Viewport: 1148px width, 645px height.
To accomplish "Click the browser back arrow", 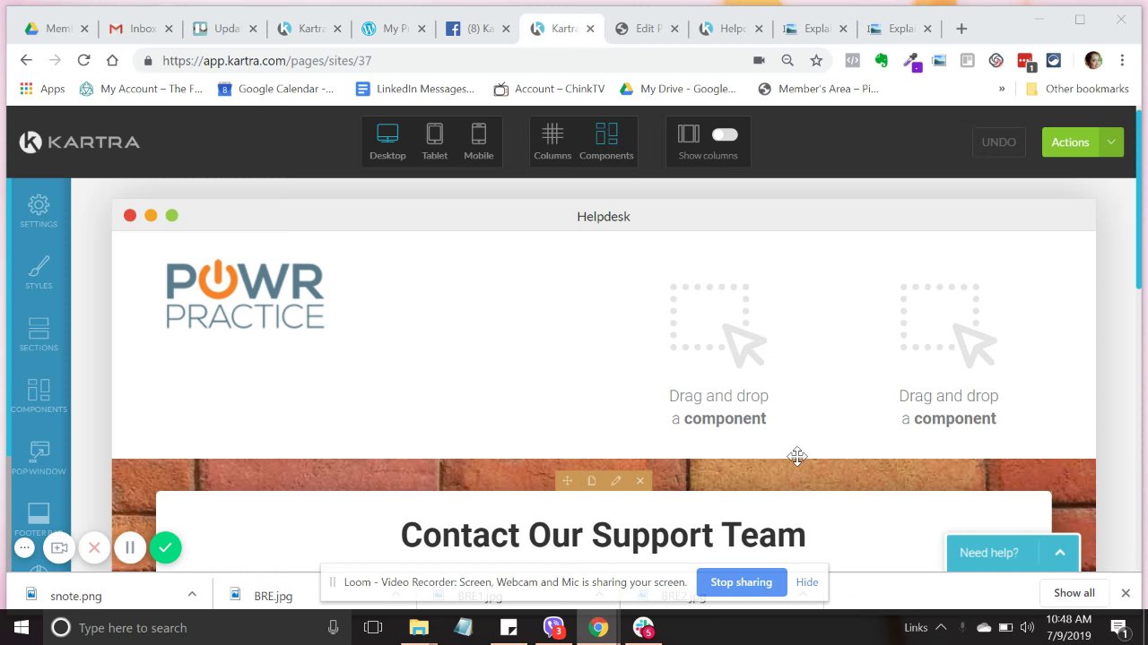I will pos(26,60).
